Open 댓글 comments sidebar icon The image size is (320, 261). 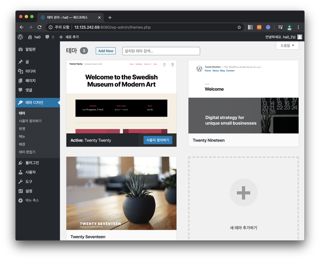point(20,90)
